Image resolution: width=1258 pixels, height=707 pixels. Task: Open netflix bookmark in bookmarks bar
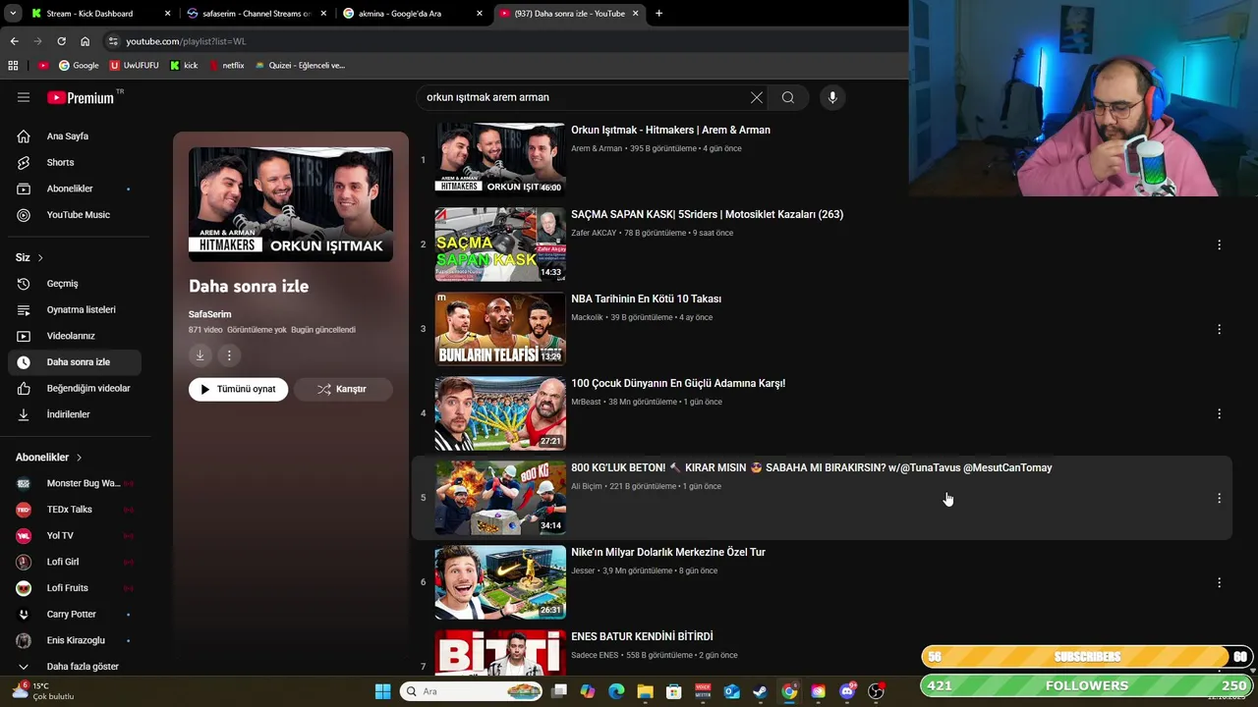tap(226, 66)
